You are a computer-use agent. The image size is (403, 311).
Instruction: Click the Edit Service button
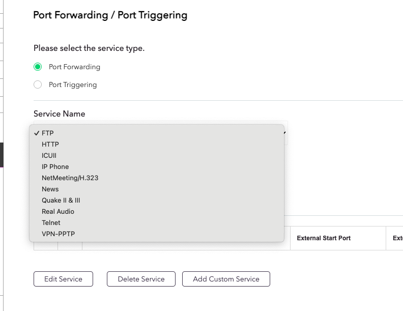pyautogui.click(x=64, y=279)
